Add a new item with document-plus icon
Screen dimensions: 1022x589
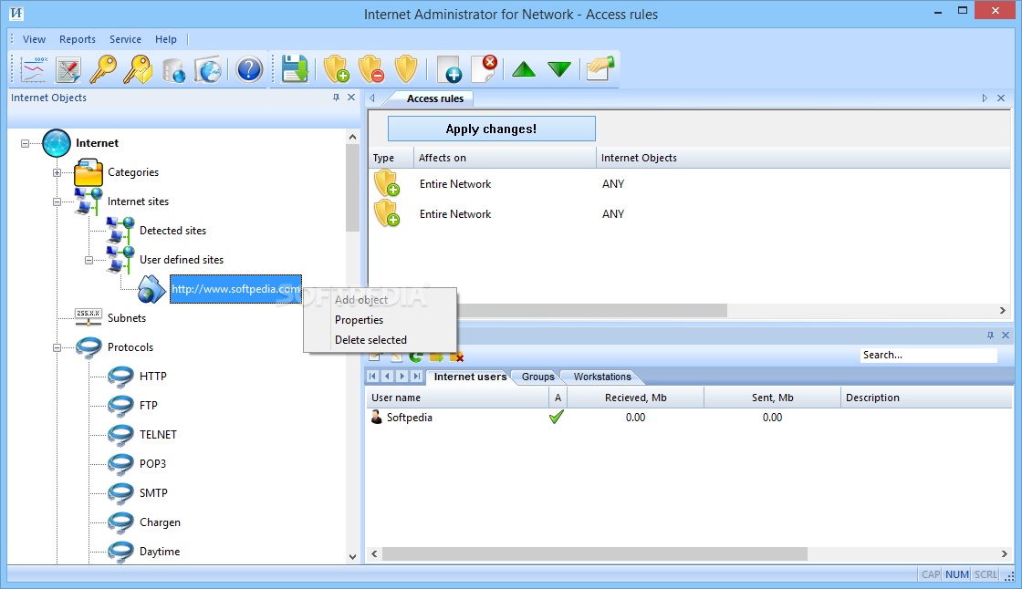pyautogui.click(x=450, y=69)
